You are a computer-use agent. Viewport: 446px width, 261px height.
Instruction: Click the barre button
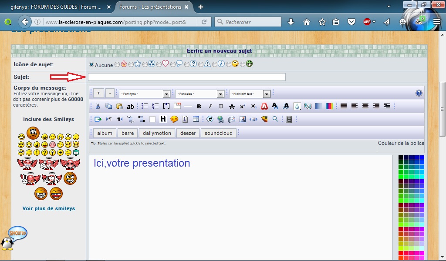128,133
